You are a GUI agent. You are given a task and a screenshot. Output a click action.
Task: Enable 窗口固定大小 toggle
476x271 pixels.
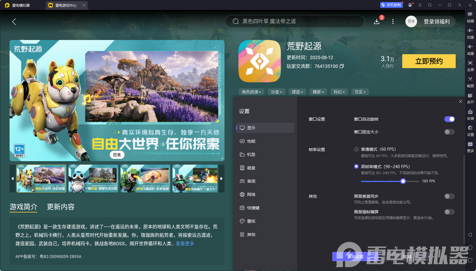[x=449, y=132]
